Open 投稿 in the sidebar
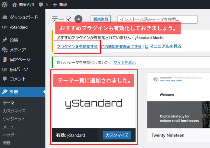The image size is (210, 148). pos(14,40)
